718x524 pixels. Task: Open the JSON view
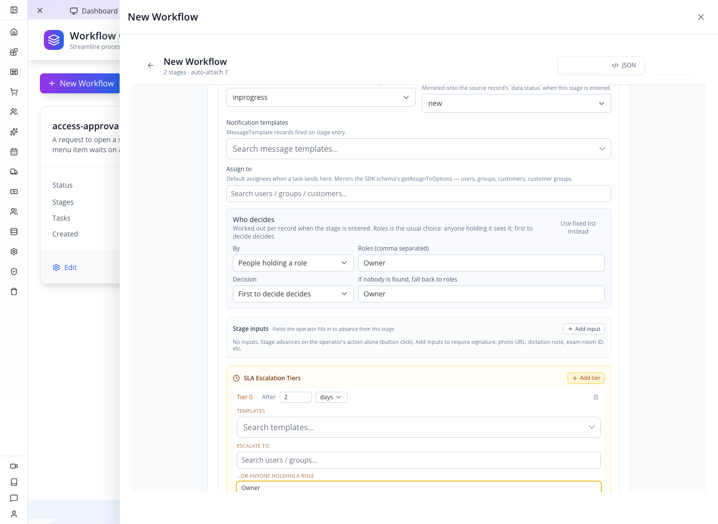point(624,65)
